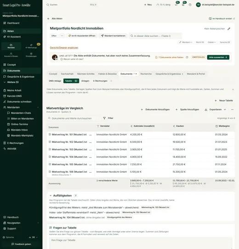Viewport: 239px width, 249px height.
Task: Open KI-Assistent in the sidebar
Action: click(x=21, y=37)
